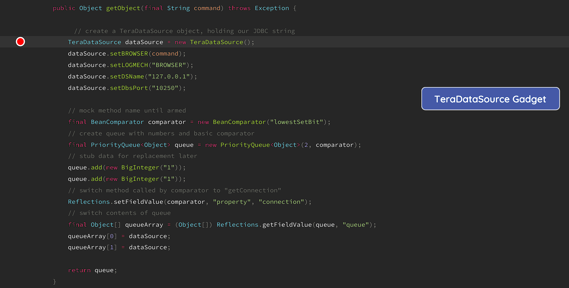Toggle the red breakpoint on the TeraDataSource line
This screenshot has height=288, width=569.
(x=20, y=42)
